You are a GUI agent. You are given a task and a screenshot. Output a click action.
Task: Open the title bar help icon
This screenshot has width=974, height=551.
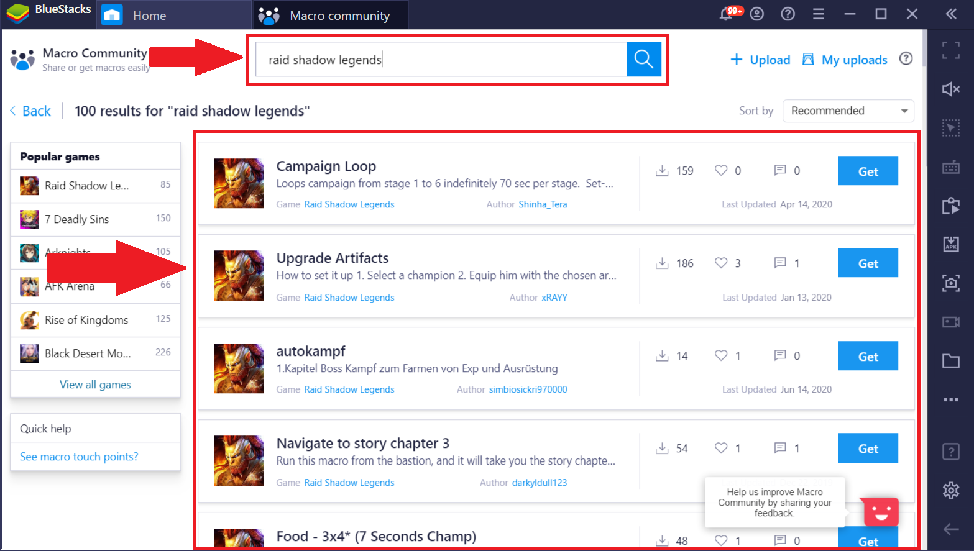click(788, 14)
